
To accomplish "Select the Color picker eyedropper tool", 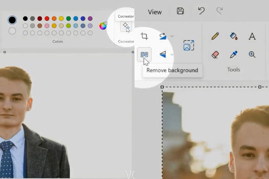I will pyautogui.click(x=233, y=55).
